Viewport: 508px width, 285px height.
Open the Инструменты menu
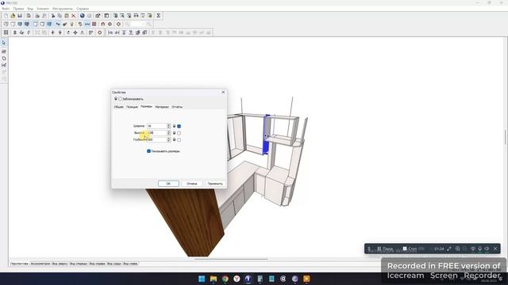pyautogui.click(x=63, y=9)
